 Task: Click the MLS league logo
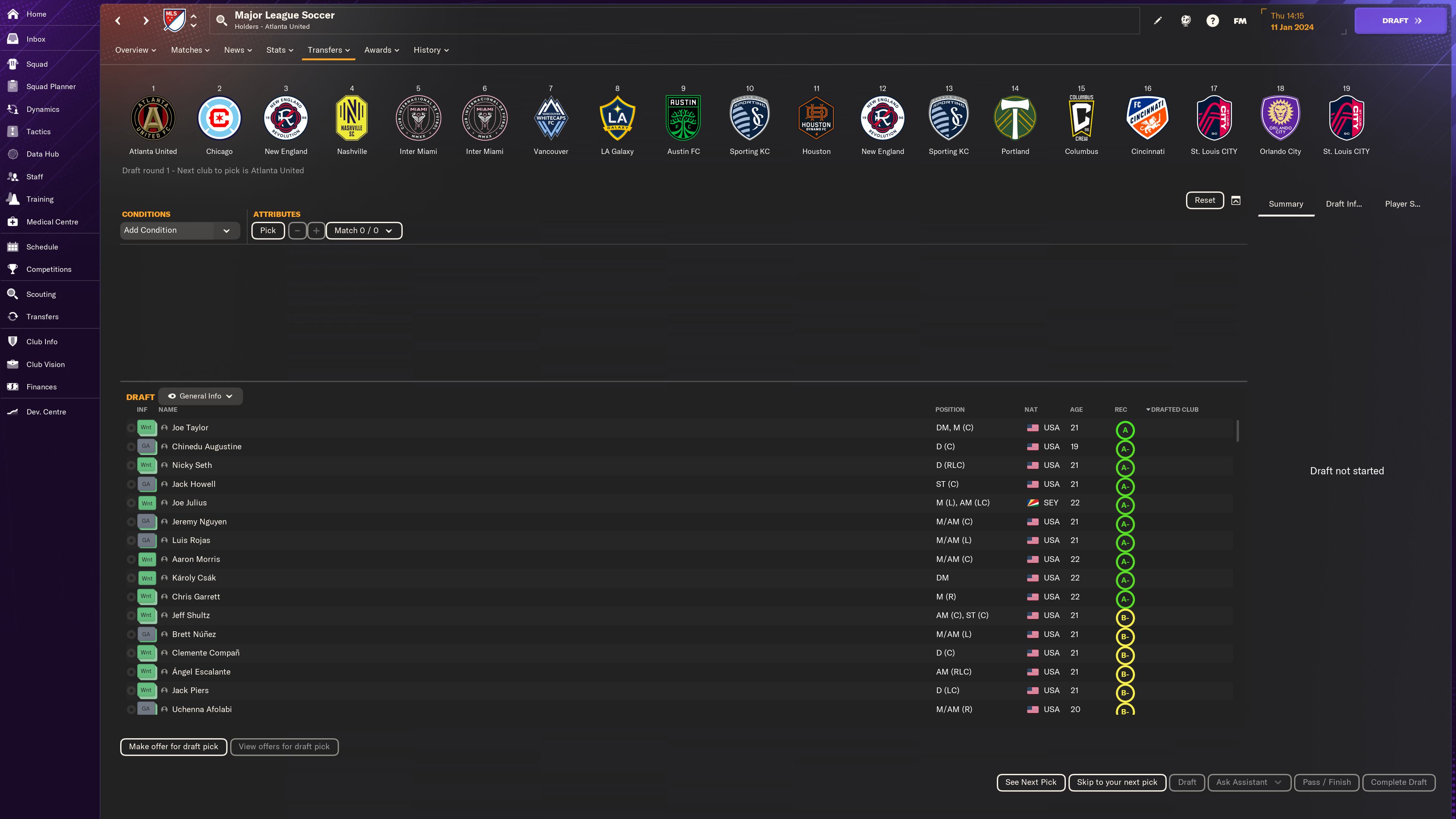tap(174, 21)
